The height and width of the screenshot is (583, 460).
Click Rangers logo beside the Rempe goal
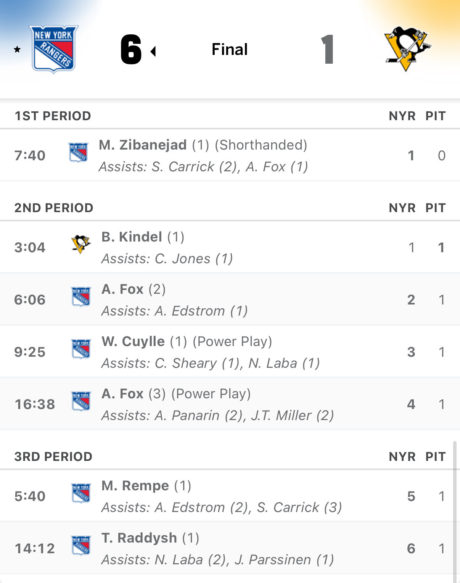point(81,493)
